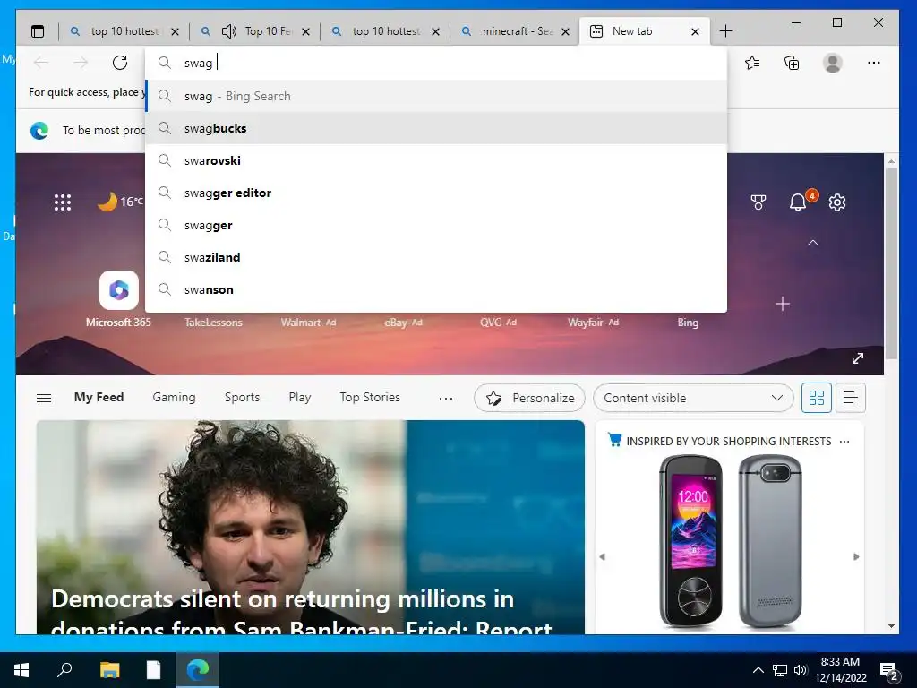Choose 'swag - Bing Search' suggestion
917x688 pixels.
click(436, 96)
